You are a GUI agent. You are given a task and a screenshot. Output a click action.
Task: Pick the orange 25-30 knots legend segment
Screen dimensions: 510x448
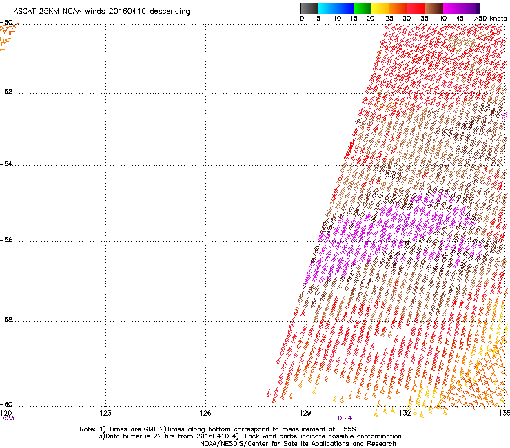pos(398,8)
